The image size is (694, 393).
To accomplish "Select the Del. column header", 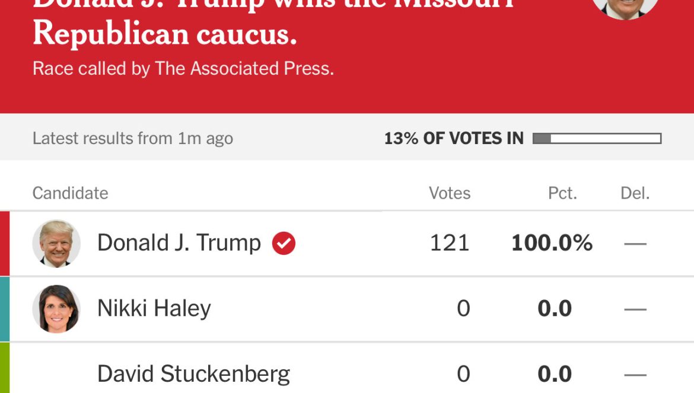I will (x=635, y=193).
